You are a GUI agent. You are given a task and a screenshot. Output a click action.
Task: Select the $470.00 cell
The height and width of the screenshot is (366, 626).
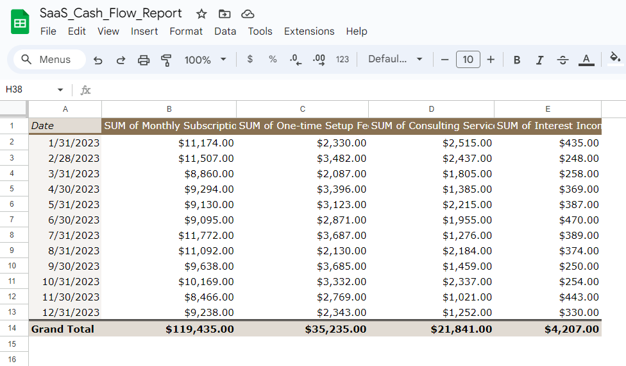point(548,220)
